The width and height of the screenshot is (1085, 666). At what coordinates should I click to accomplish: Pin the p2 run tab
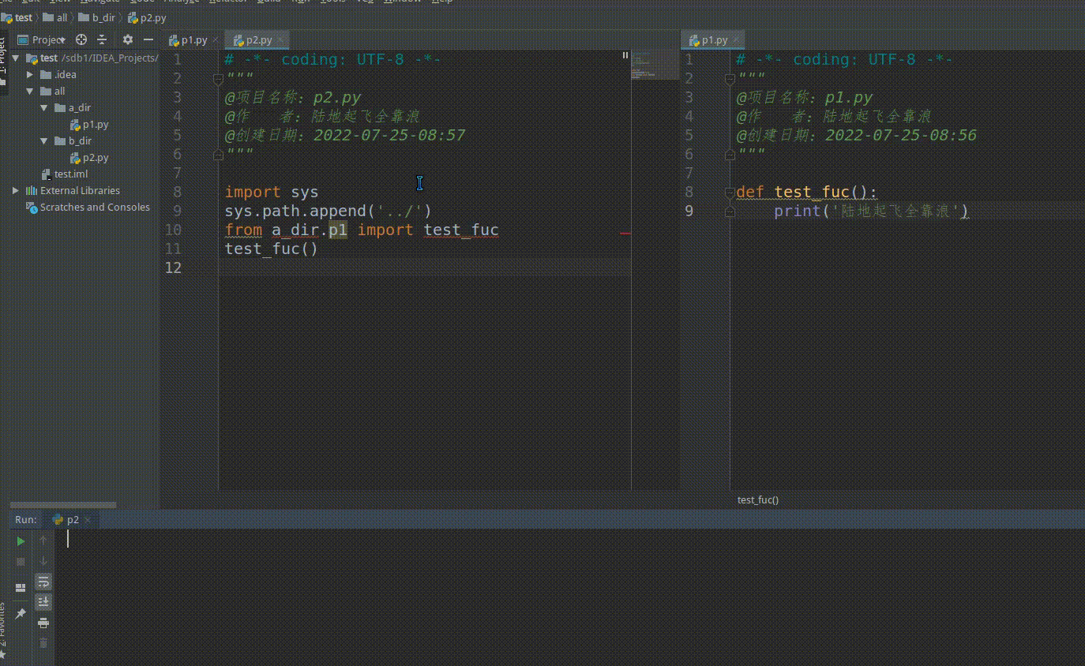[21, 613]
